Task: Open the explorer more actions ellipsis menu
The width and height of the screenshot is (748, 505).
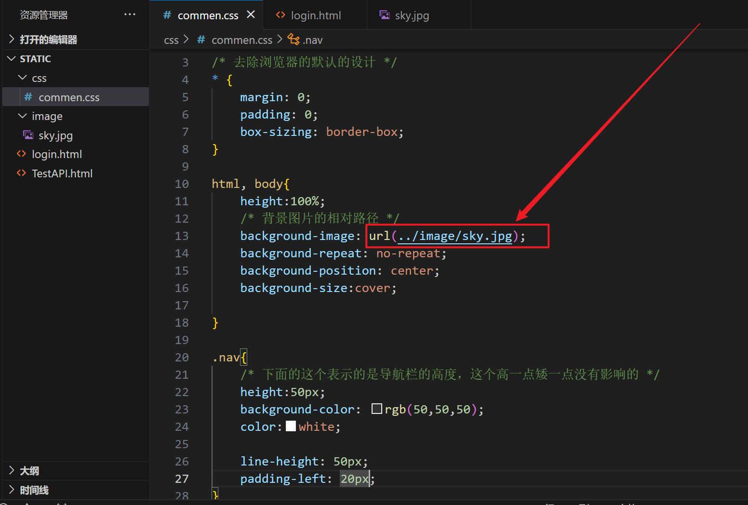Action: click(130, 14)
